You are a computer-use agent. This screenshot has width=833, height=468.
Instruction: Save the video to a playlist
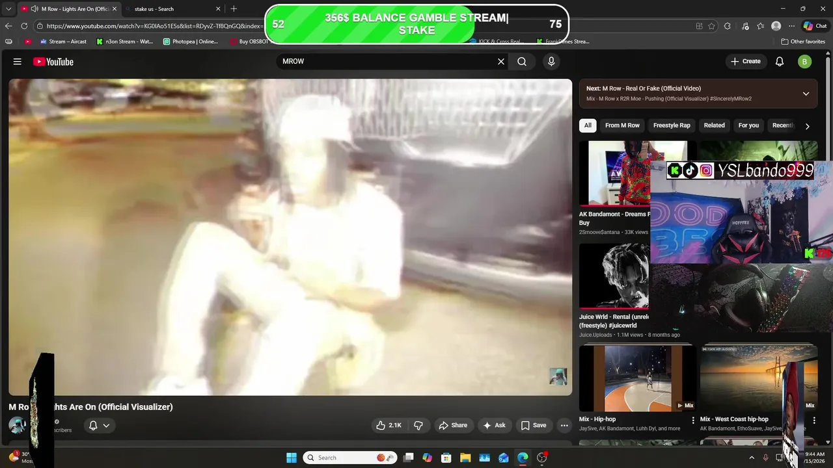[x=533, y=425]
